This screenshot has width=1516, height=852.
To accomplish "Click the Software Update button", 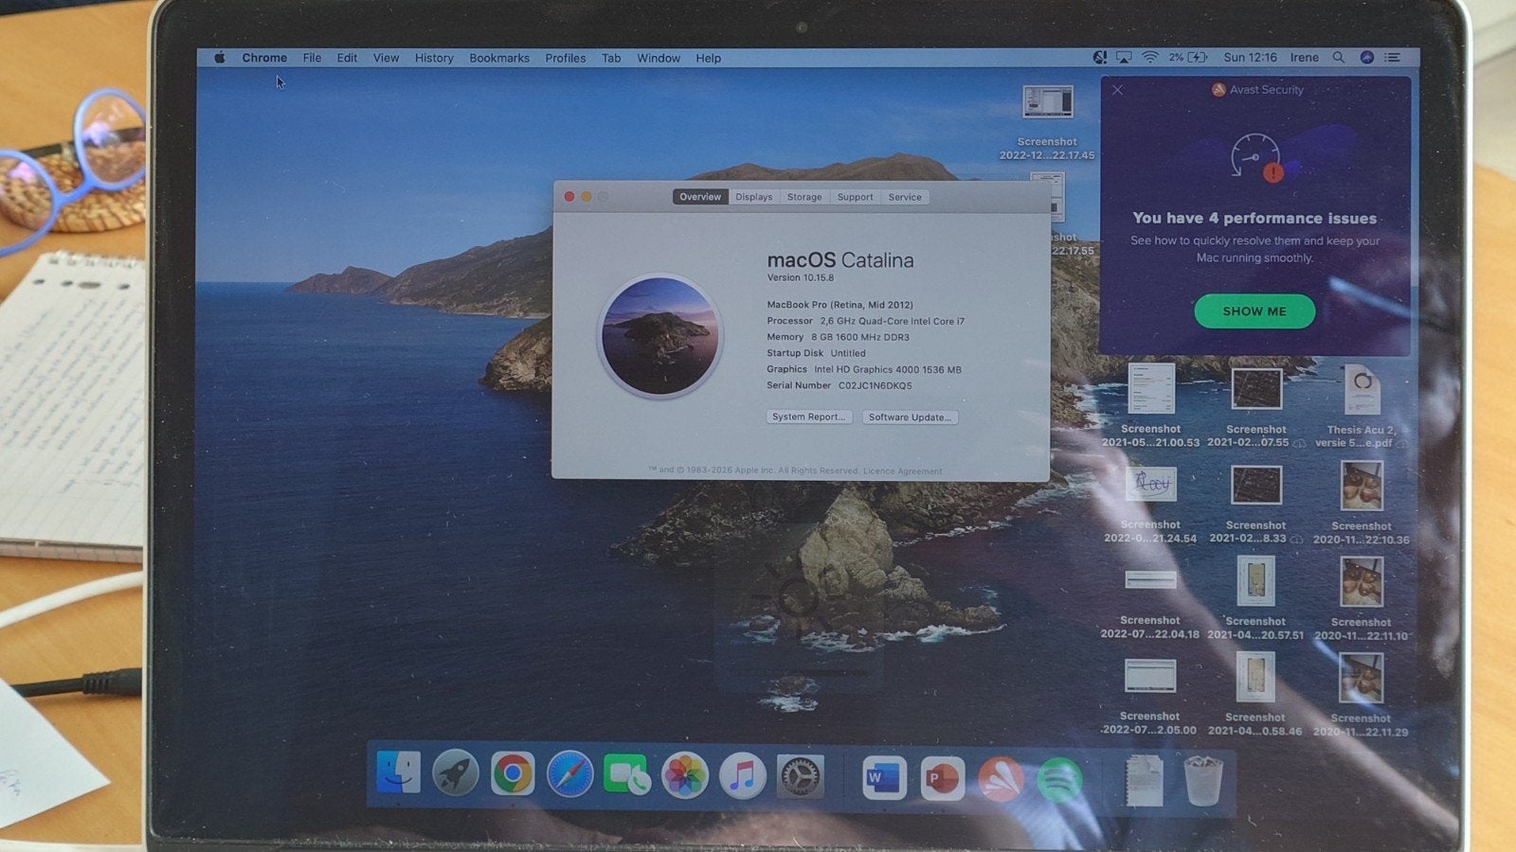I will (x=910, y=417).
